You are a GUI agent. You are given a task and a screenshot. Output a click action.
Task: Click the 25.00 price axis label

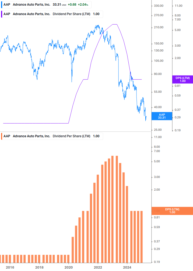(x=158, y=130)
